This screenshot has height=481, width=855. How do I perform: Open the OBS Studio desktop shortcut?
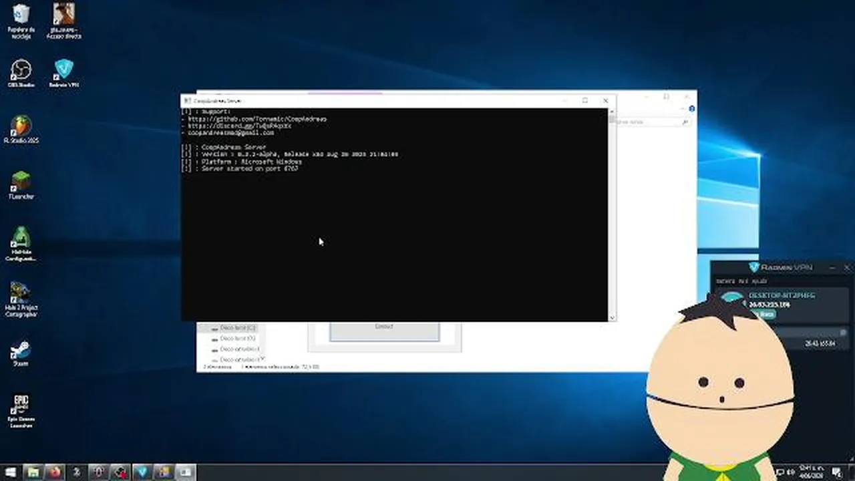pyautogui.click(x=21, y=73)
